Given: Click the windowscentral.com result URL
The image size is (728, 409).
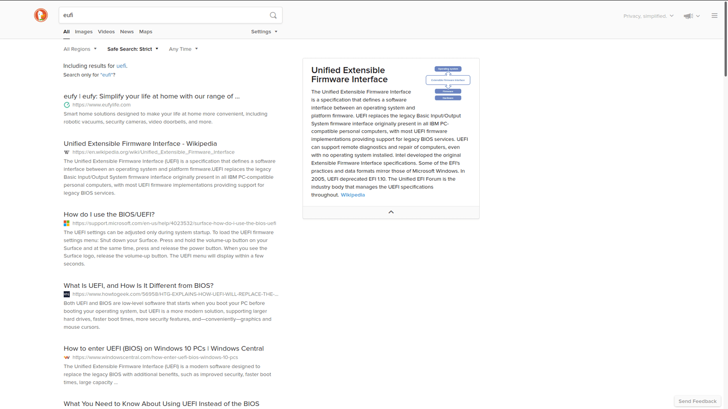Looking at the screenshot, I should click(155, 357).
